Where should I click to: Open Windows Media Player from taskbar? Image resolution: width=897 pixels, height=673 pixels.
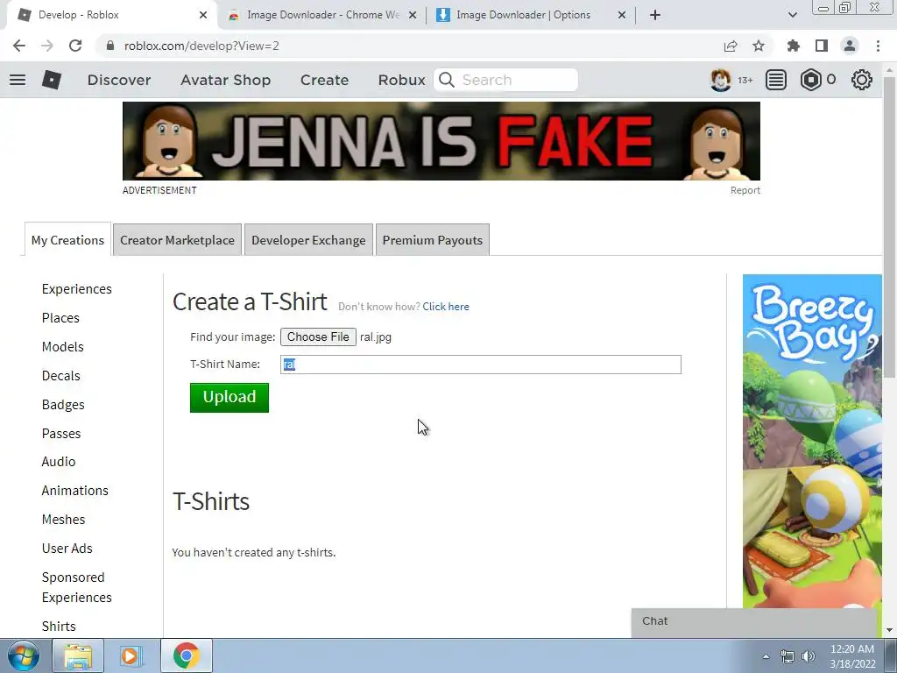pos(130,655)
